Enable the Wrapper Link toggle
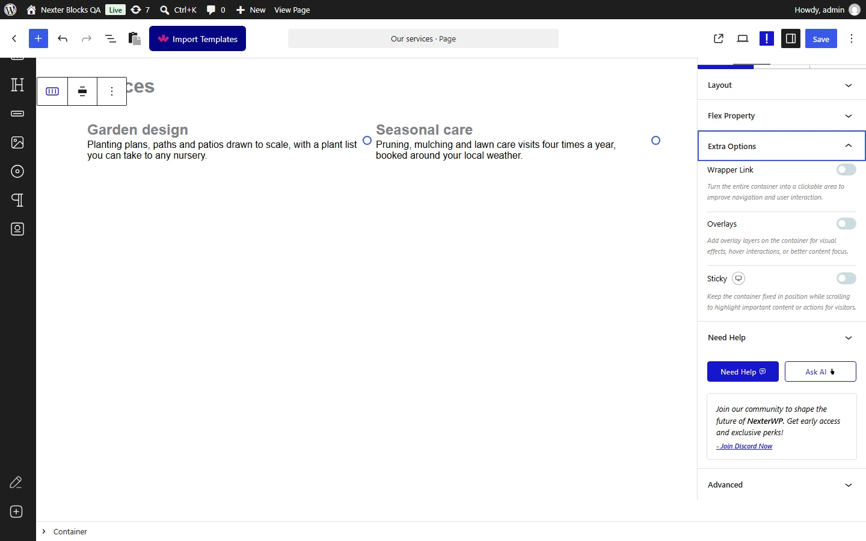 [846, 170]
